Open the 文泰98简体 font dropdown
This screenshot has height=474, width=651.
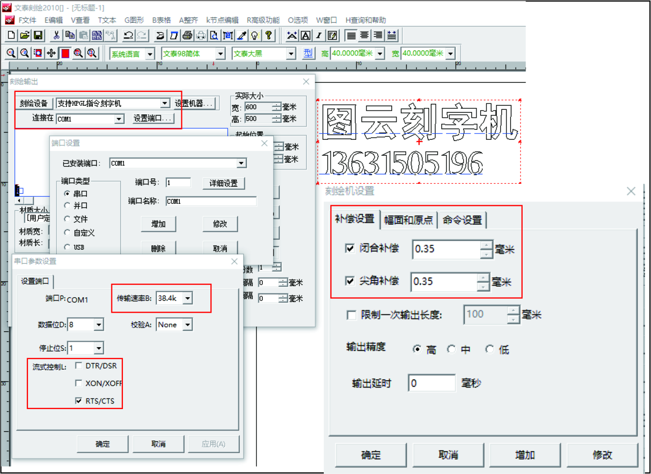[x=220, y=53]
